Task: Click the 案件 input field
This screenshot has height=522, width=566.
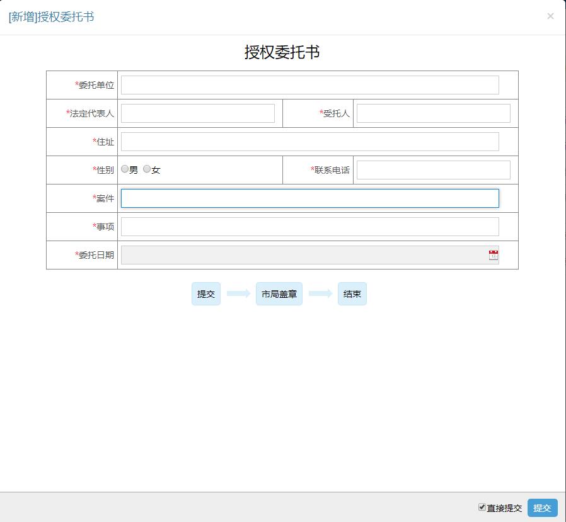Action: tap(309, 198)
